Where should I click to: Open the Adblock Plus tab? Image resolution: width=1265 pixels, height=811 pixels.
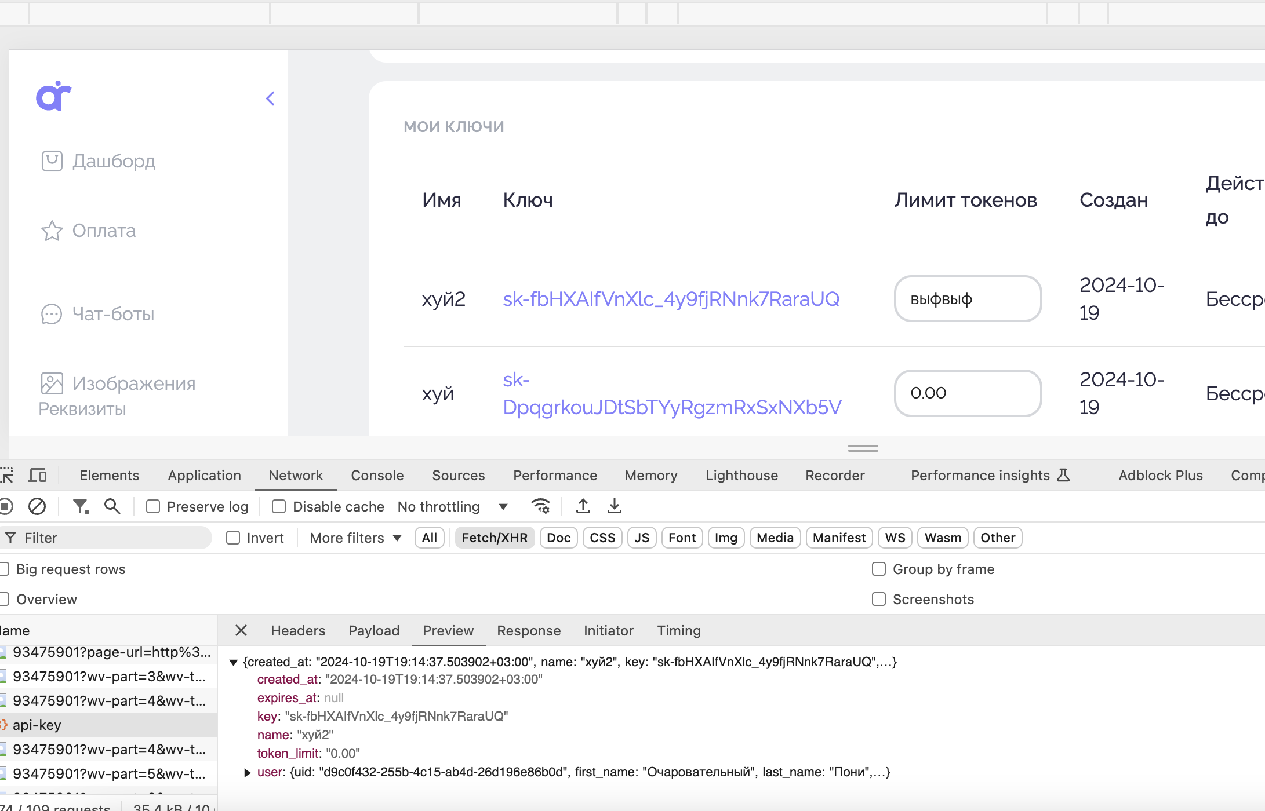point(1161,476)
